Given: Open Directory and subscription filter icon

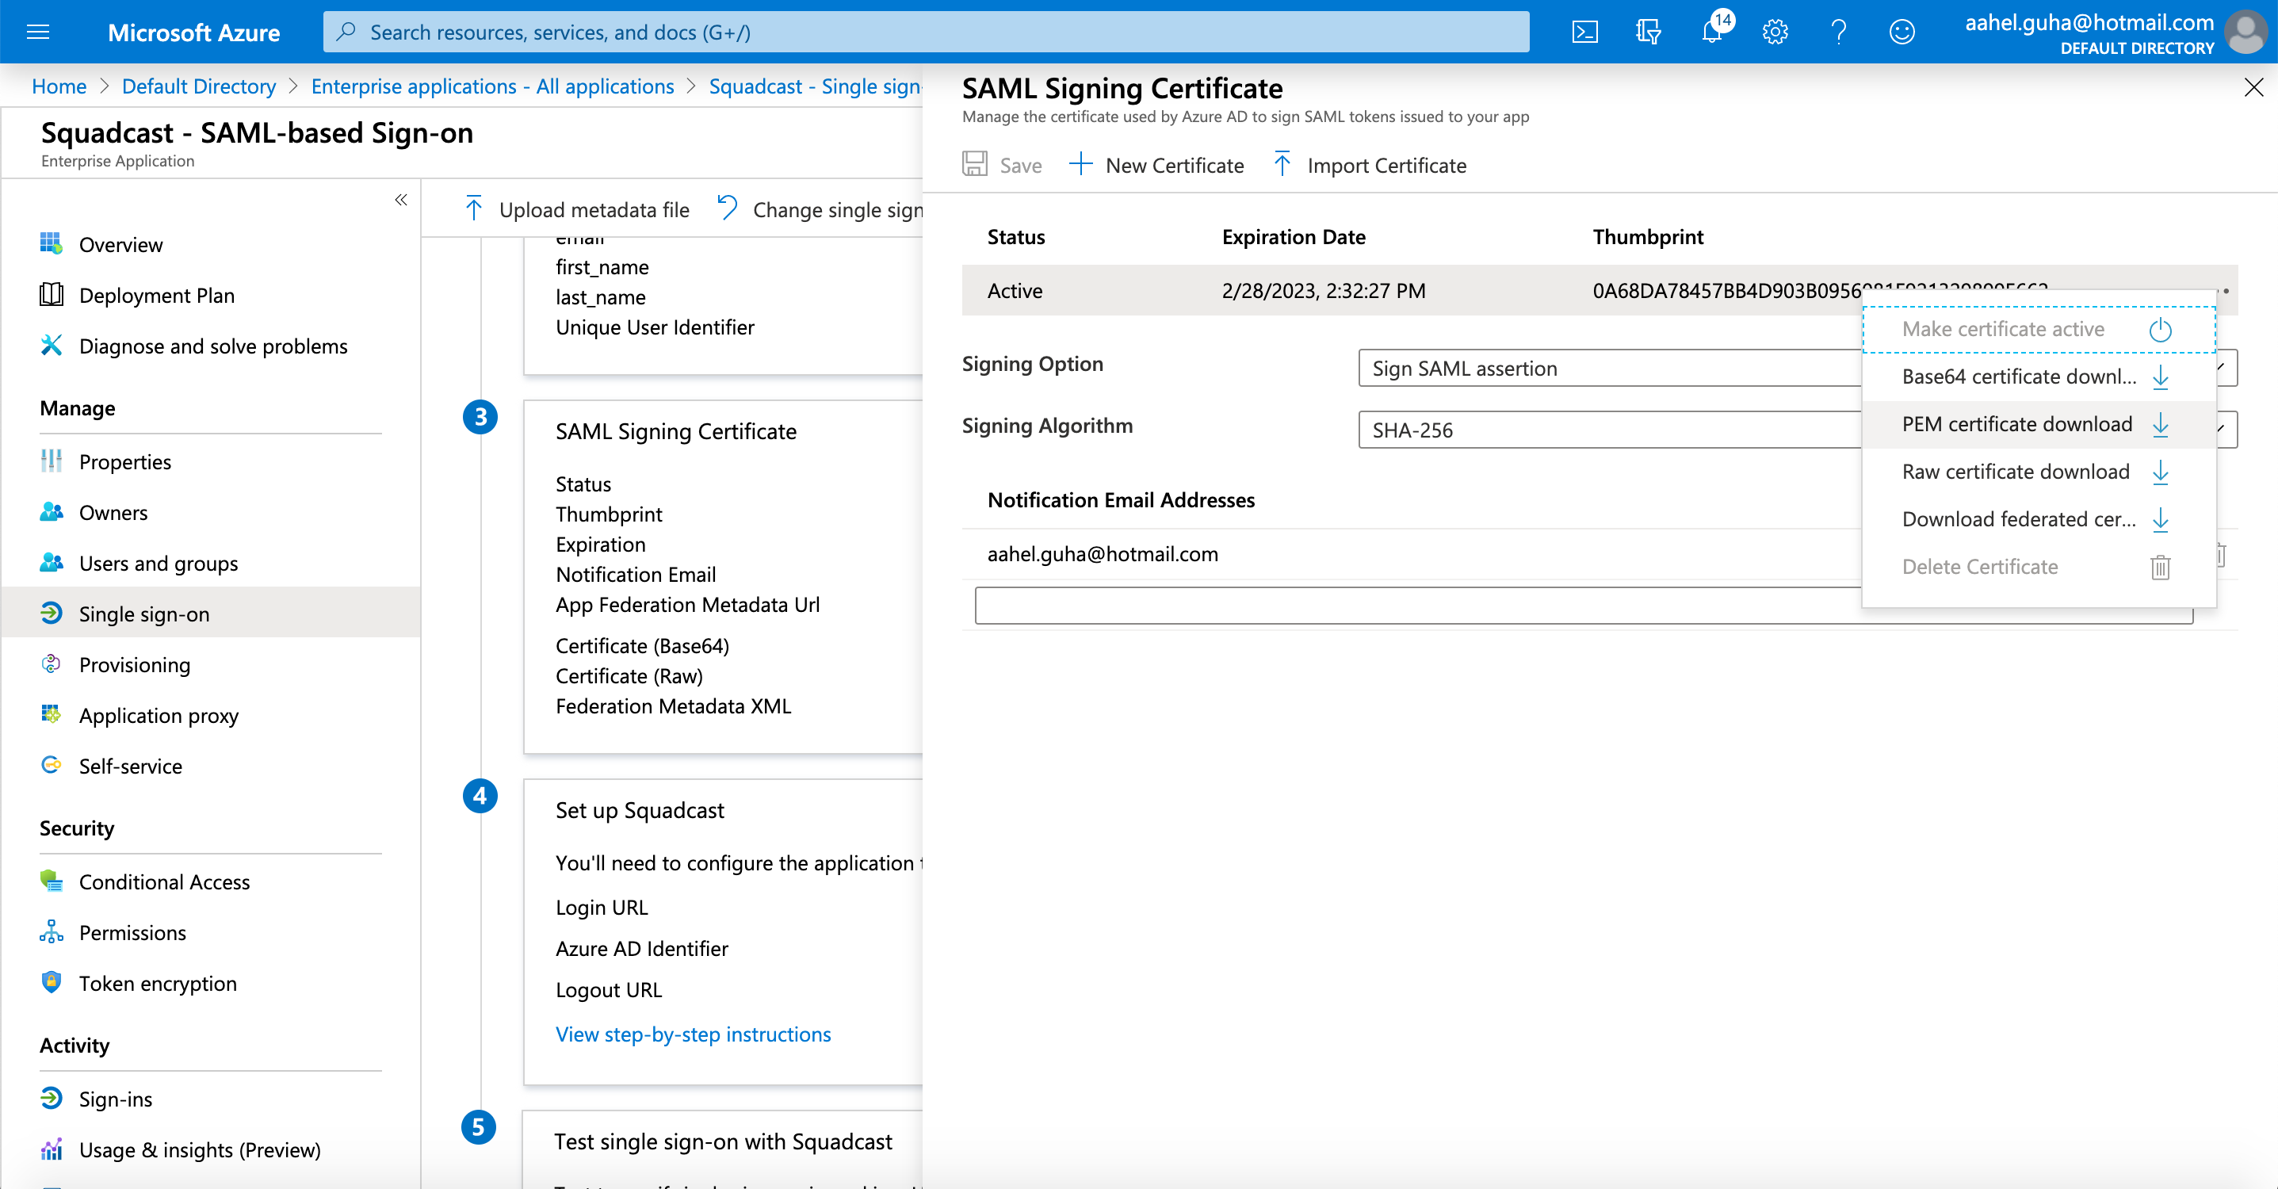Looking at the screenshot, I should pyautogui.click(x=1648, y=32).
